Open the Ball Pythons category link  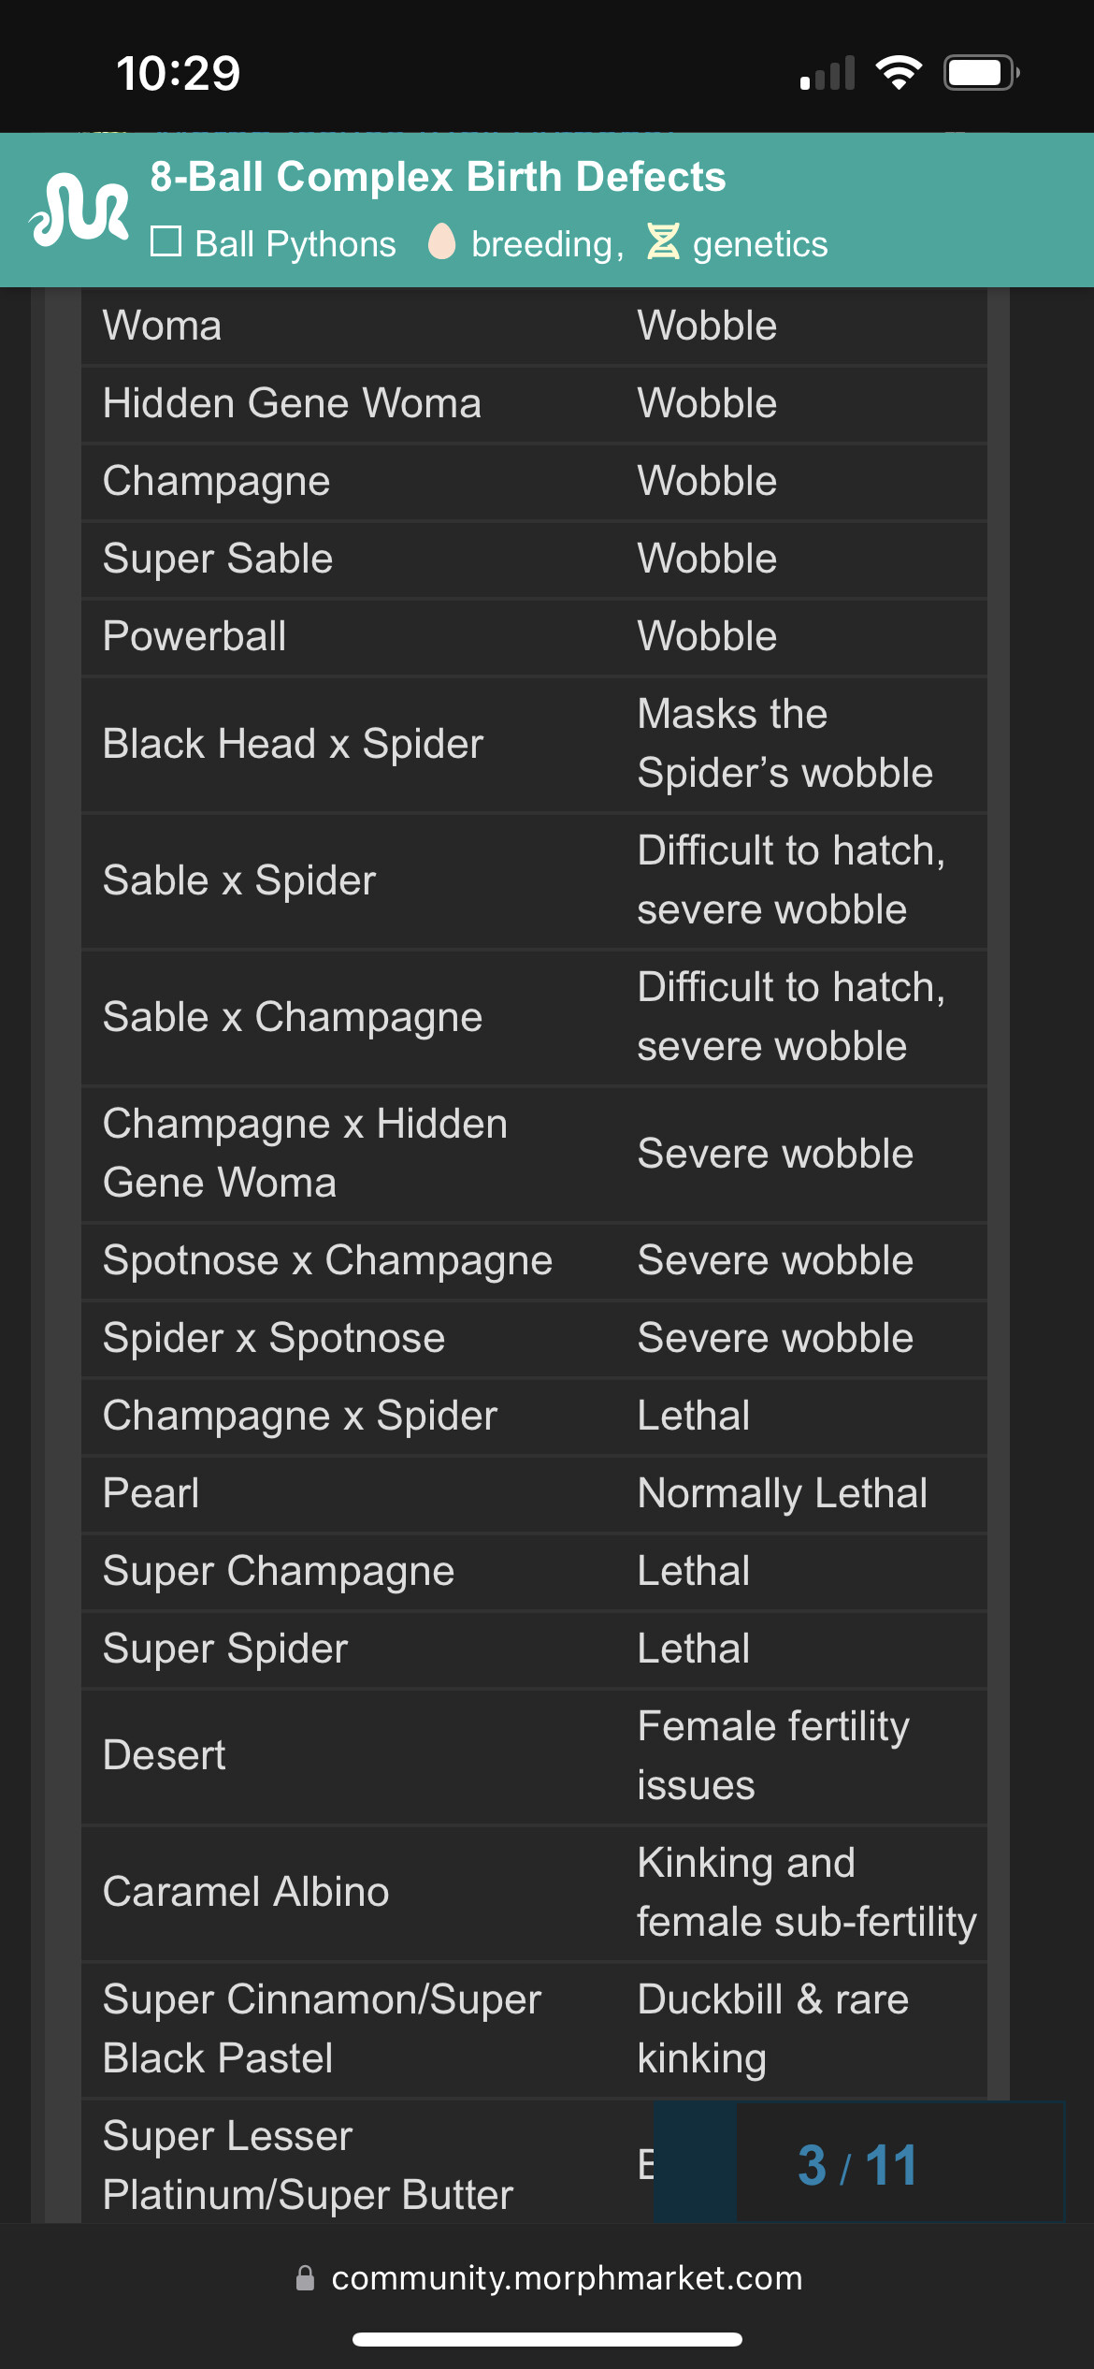pos(295,243)
